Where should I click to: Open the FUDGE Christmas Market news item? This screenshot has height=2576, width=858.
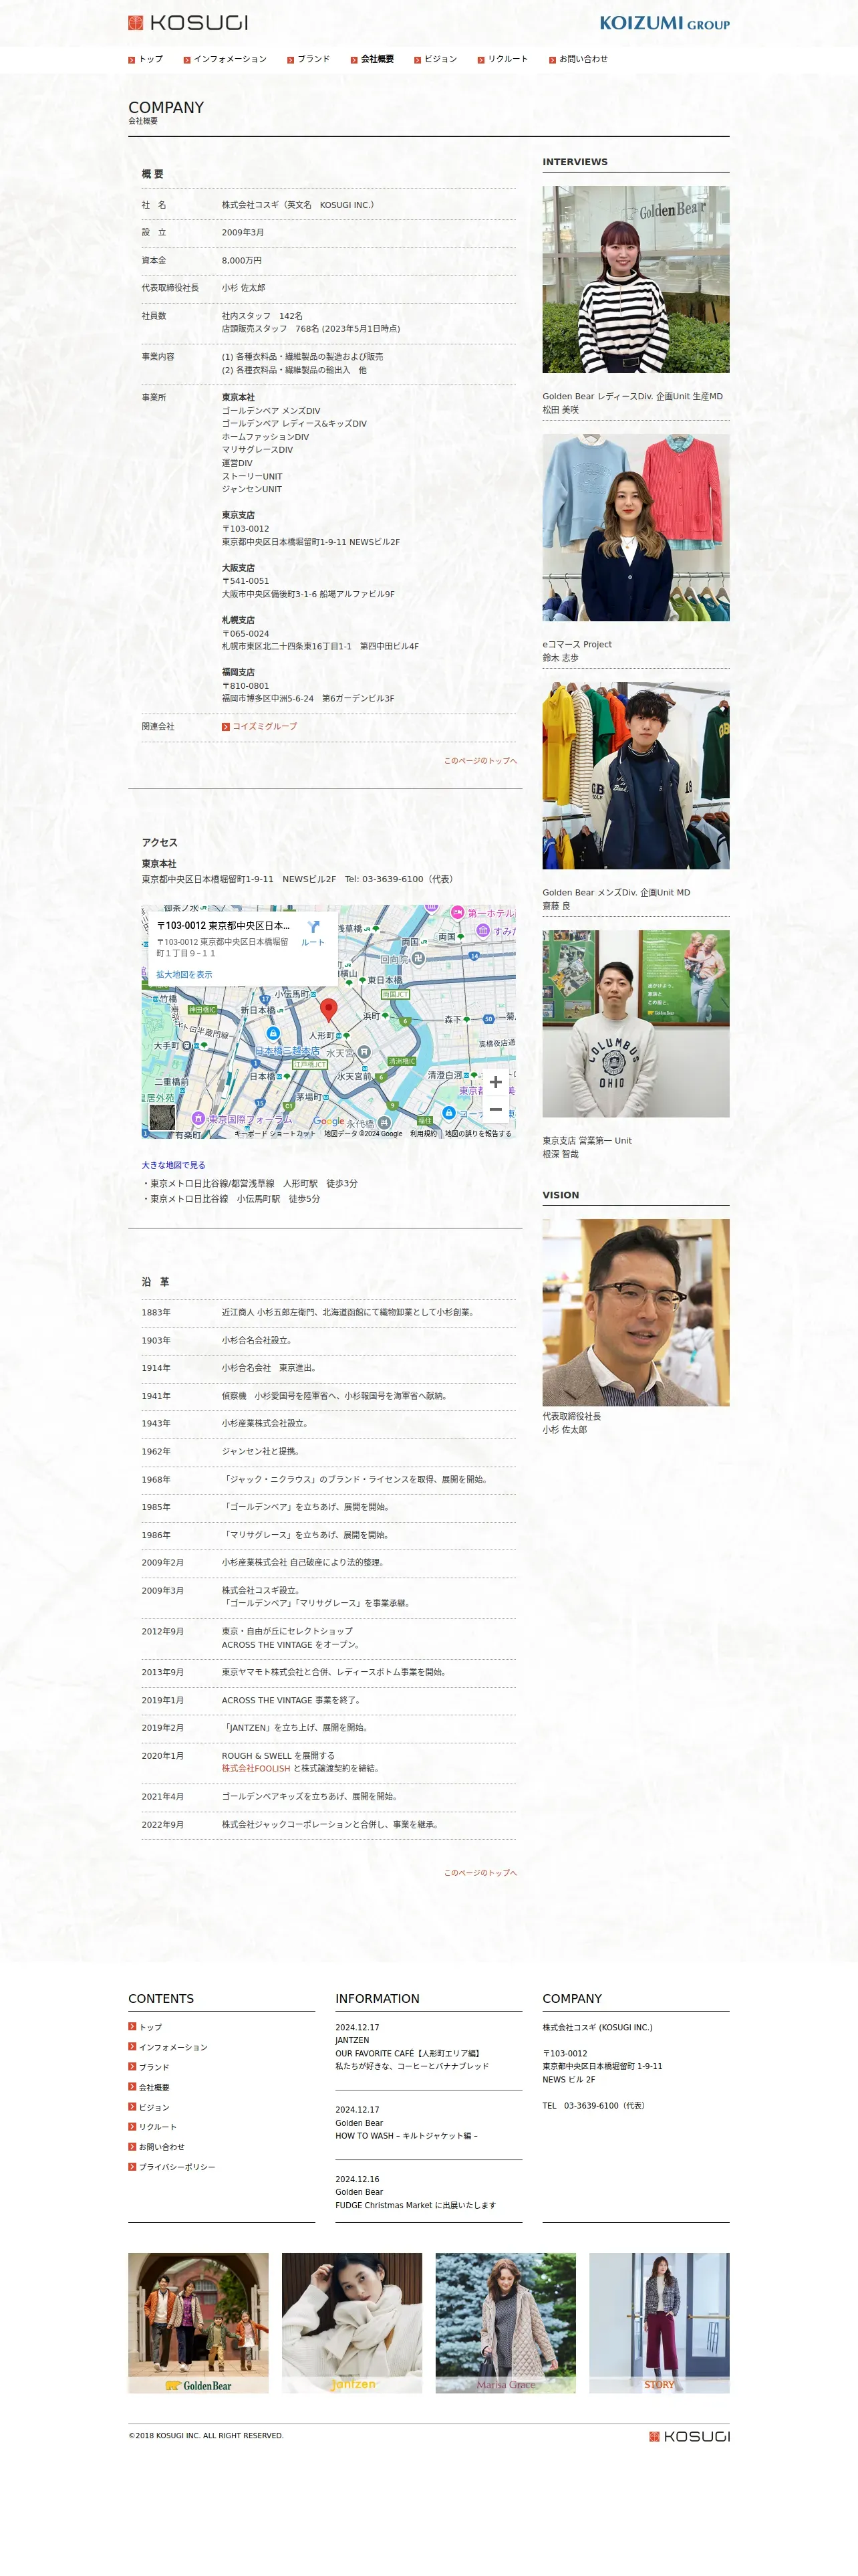pyautogui.click(x=416, y=2192)
